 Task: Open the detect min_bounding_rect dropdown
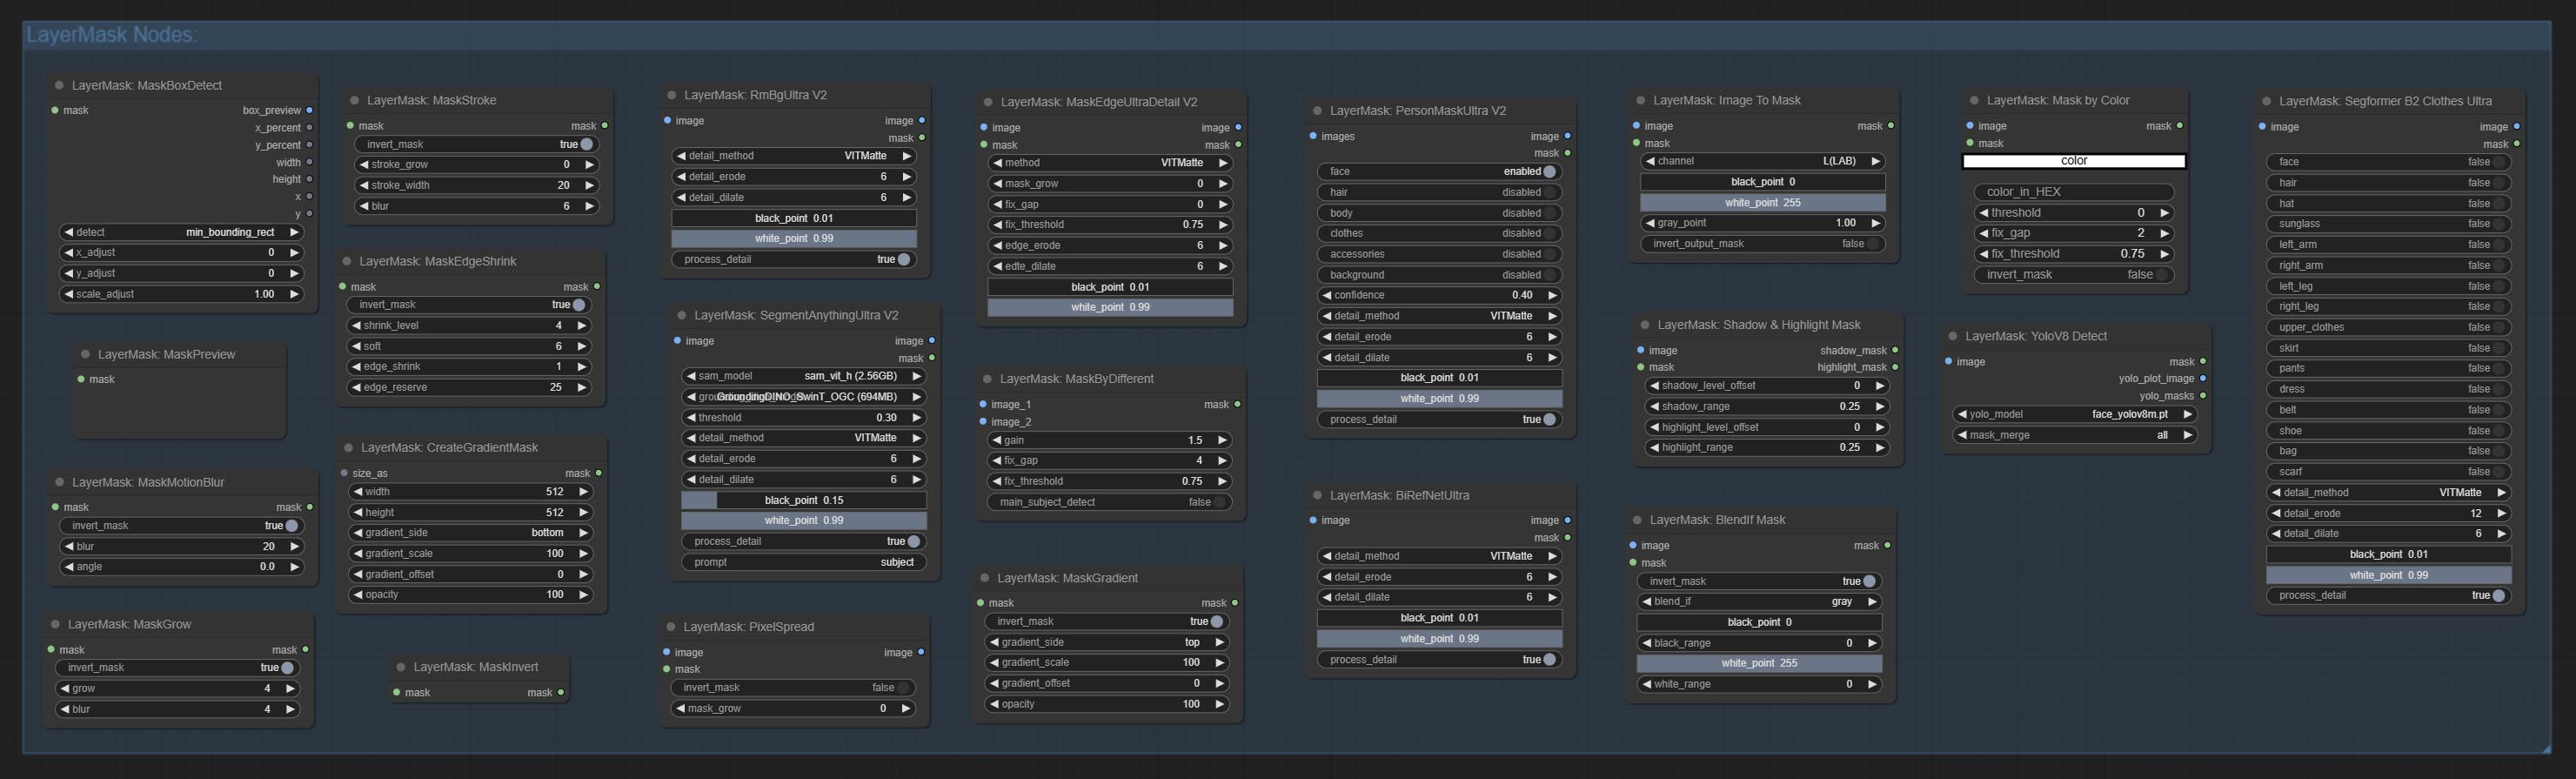tap(181, 232)
